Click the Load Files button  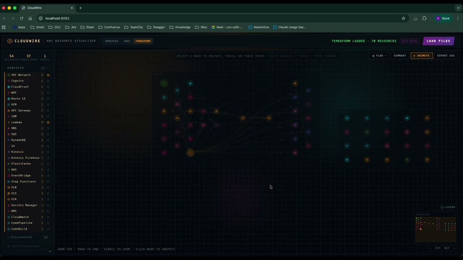[x=438, y=41]
